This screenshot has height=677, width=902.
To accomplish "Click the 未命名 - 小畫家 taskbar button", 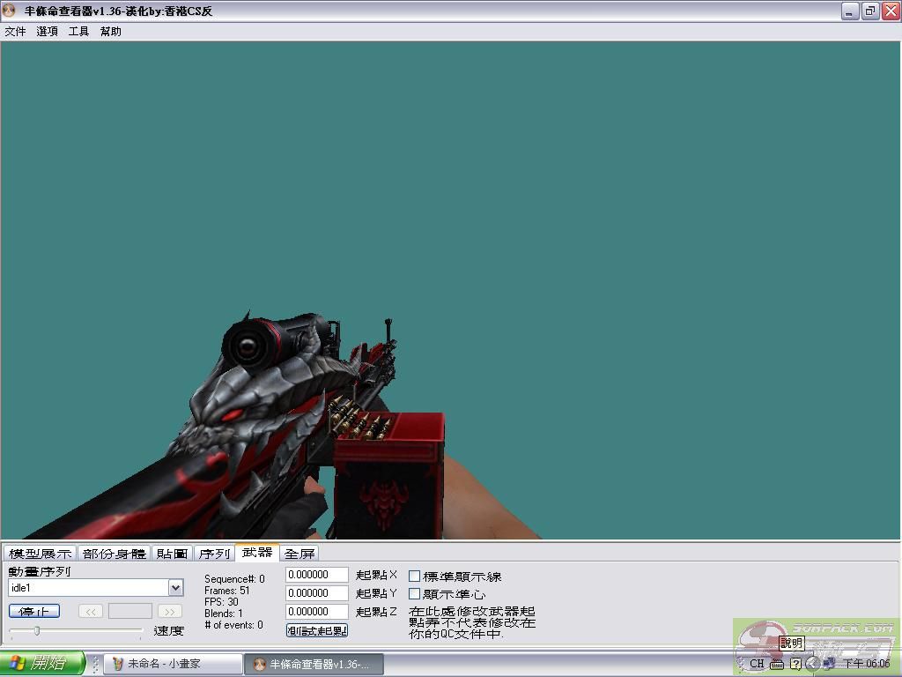I will [173, 664].
